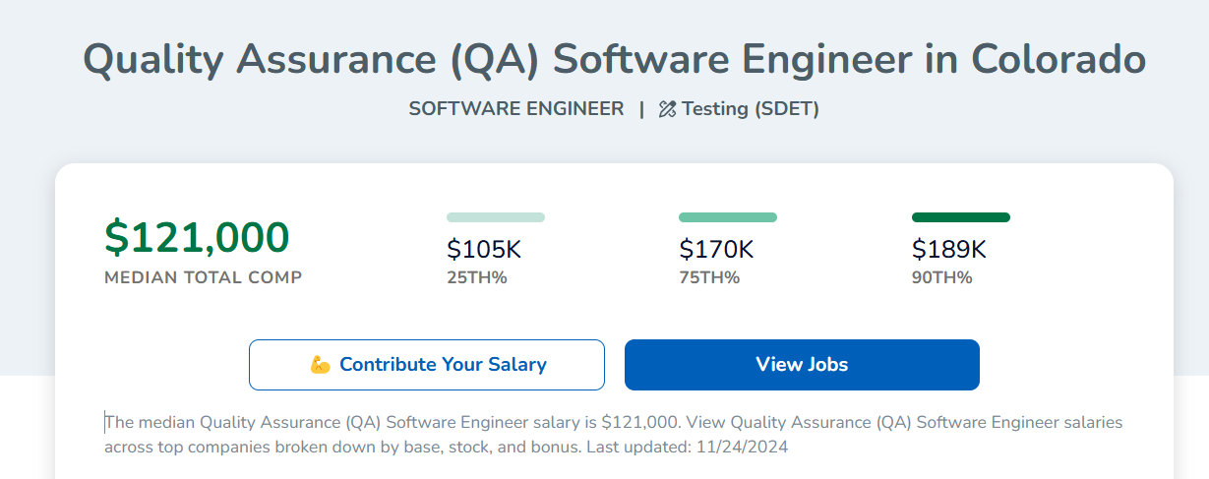Click the Contribute Your Salary button
This screenshot has height=479, width=1209.
[x=427, y=365]
